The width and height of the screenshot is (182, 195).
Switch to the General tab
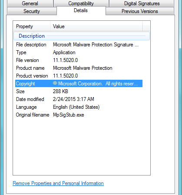pos(30,3)
